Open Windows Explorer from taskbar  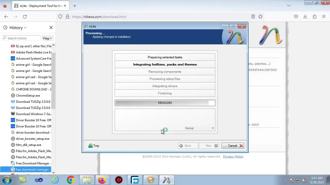click(x=87, y=180)
